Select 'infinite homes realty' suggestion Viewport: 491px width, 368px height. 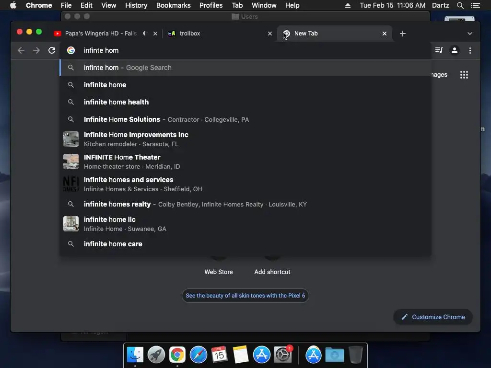click(245, 204)
